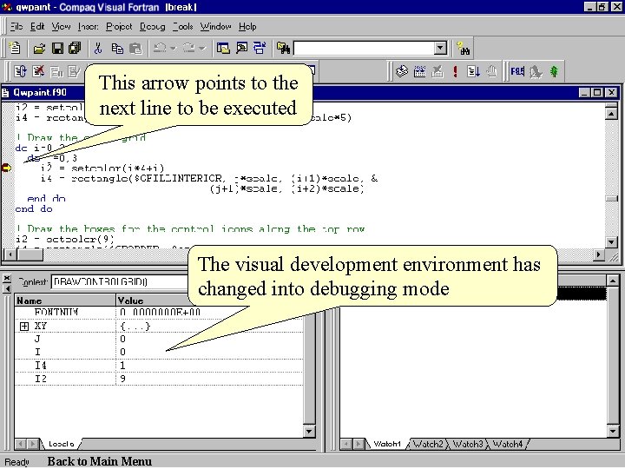Screen dimensions: 625x469
Task: Open the Help menu
Action: [247, 27]
